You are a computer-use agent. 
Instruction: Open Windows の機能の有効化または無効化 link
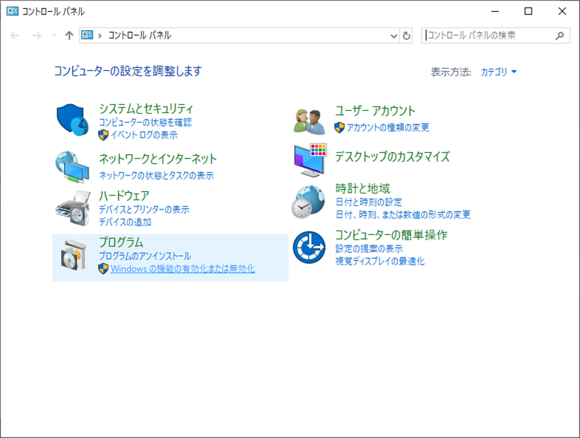182,269
